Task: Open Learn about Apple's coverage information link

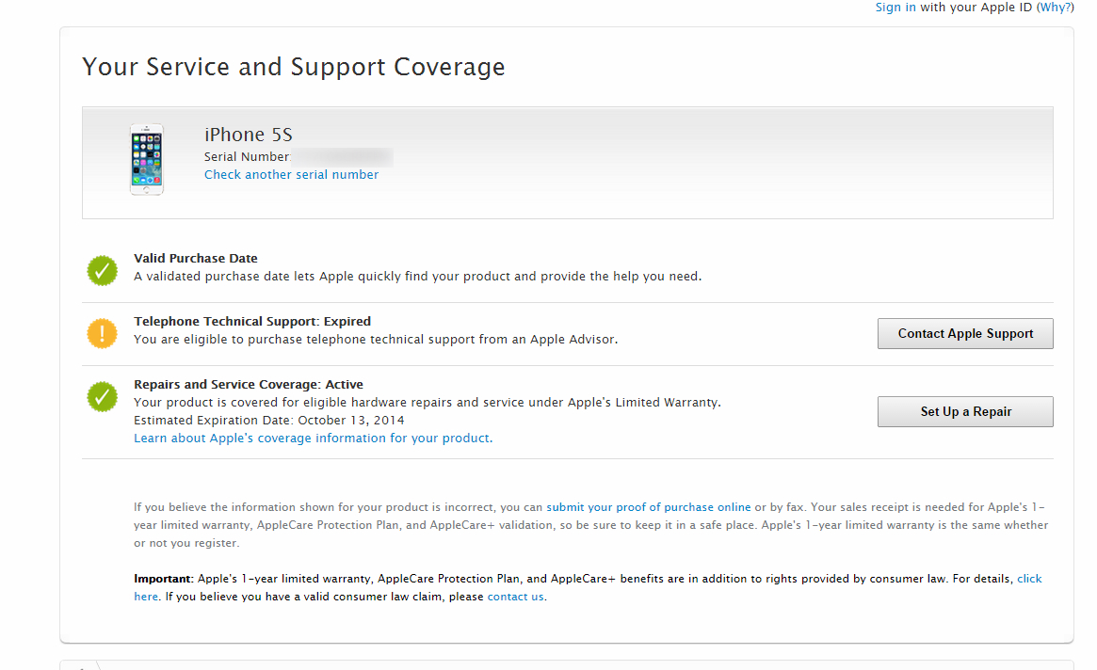Action: [x=314, y=439]
